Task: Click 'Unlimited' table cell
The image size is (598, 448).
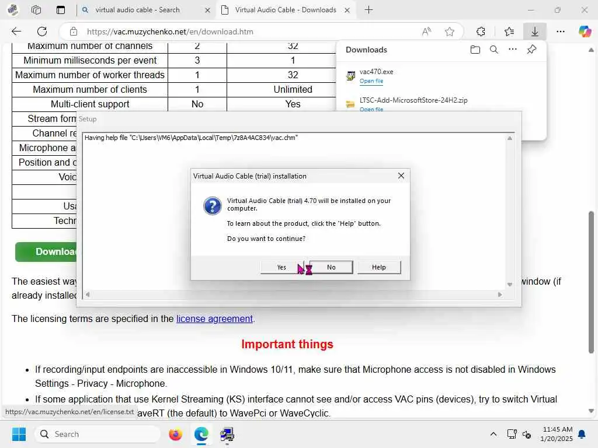Action: [293, 89]
